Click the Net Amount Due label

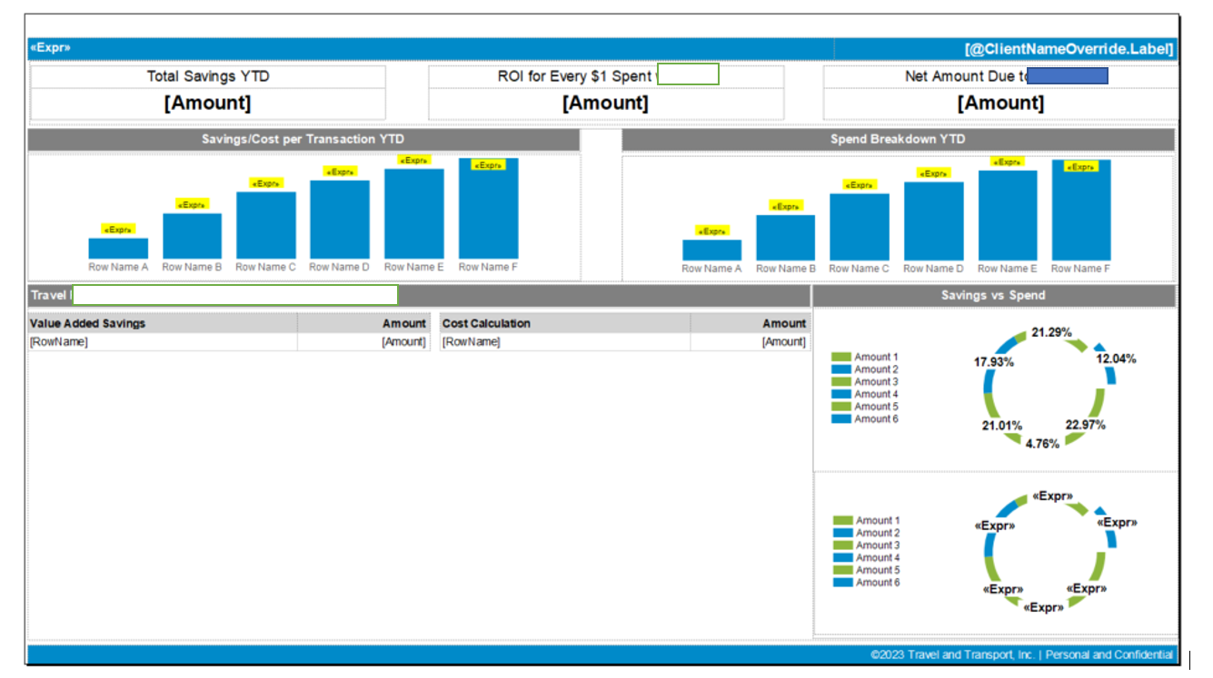967,76
